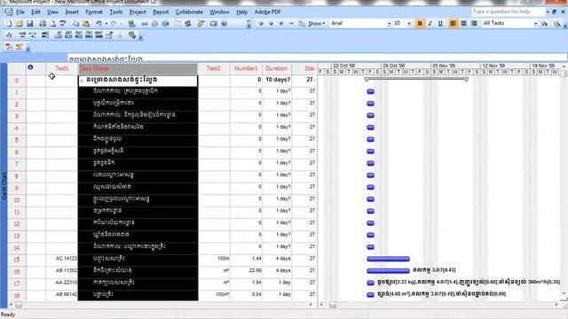Screen dimensions: 568x319
Task: Expand Standard toolbar overflow options
Action: pyautogui.click(x=248, y=24)
